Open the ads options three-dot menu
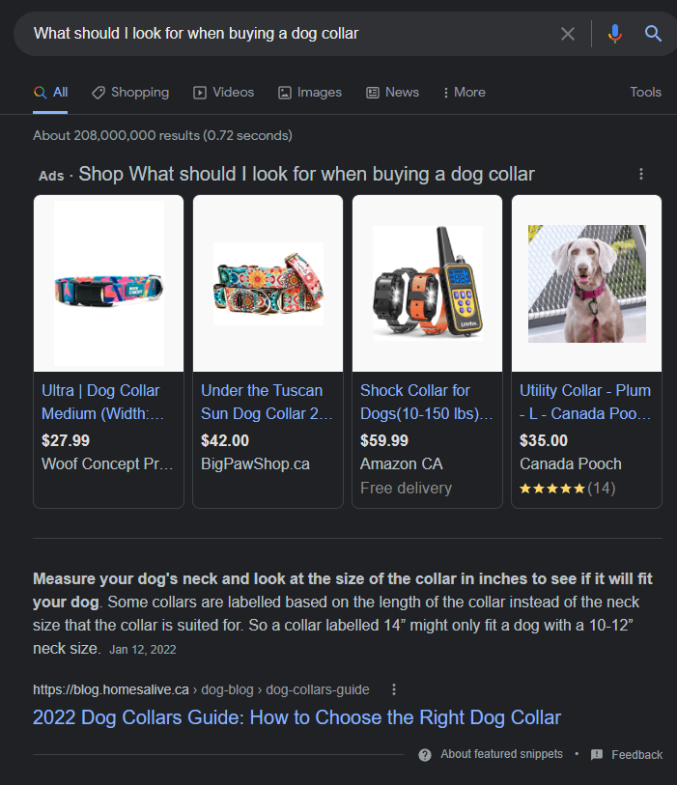 641,174
